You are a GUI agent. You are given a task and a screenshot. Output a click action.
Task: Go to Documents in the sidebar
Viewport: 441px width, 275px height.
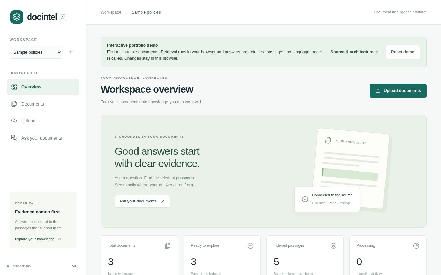tap(43, 104)
